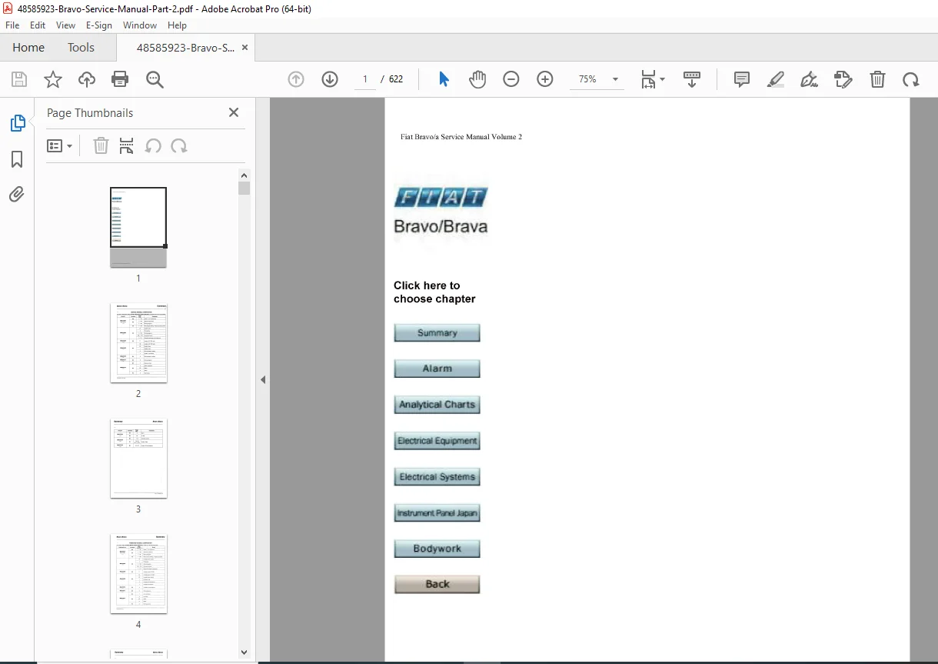Open the Analytical Charts chapter
This screenshot has width=938, height=664.
(x=437, y=405)
